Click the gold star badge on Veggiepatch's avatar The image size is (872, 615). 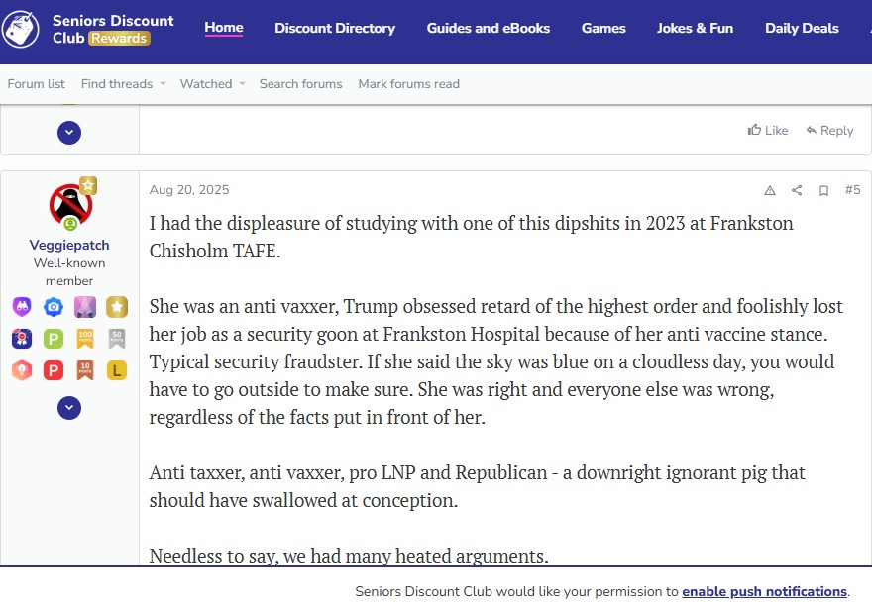[88, 185]
